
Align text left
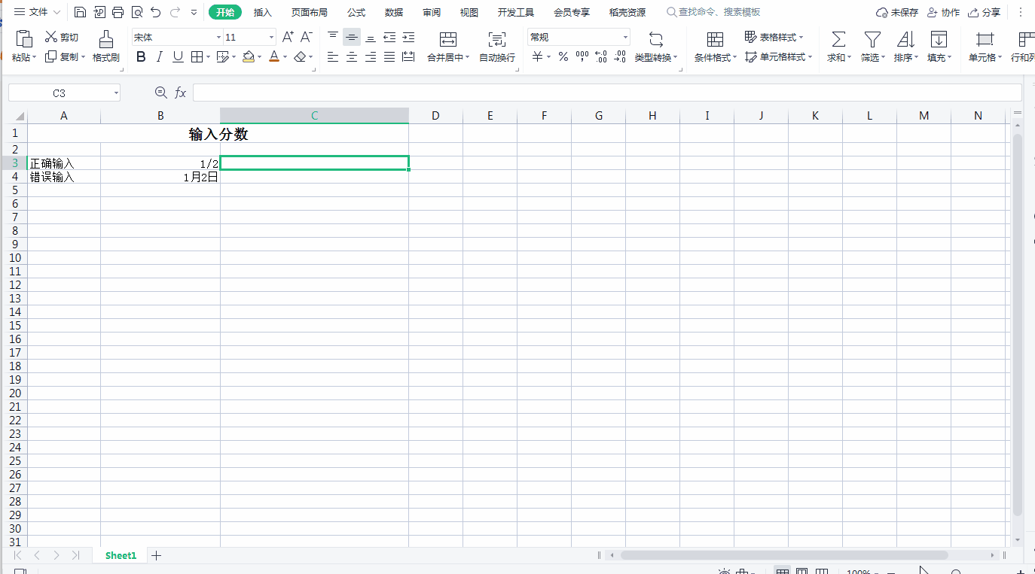(x=333, y=56)
